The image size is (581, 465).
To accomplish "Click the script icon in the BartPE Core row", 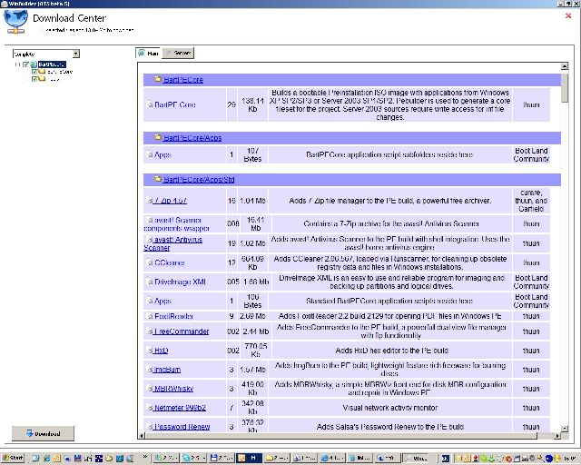I will [150, 104].
